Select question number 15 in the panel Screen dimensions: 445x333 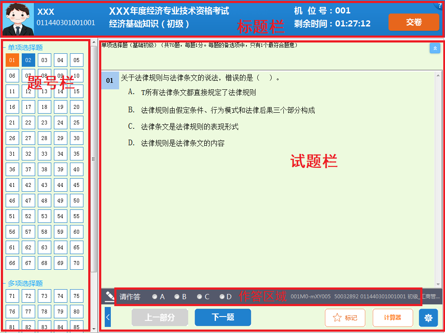[x=76, y=91]
